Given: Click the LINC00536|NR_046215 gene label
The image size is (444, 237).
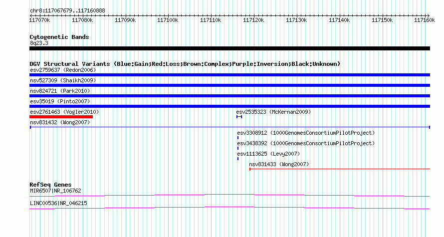Looking at the screenshot, I should (58, 203).
